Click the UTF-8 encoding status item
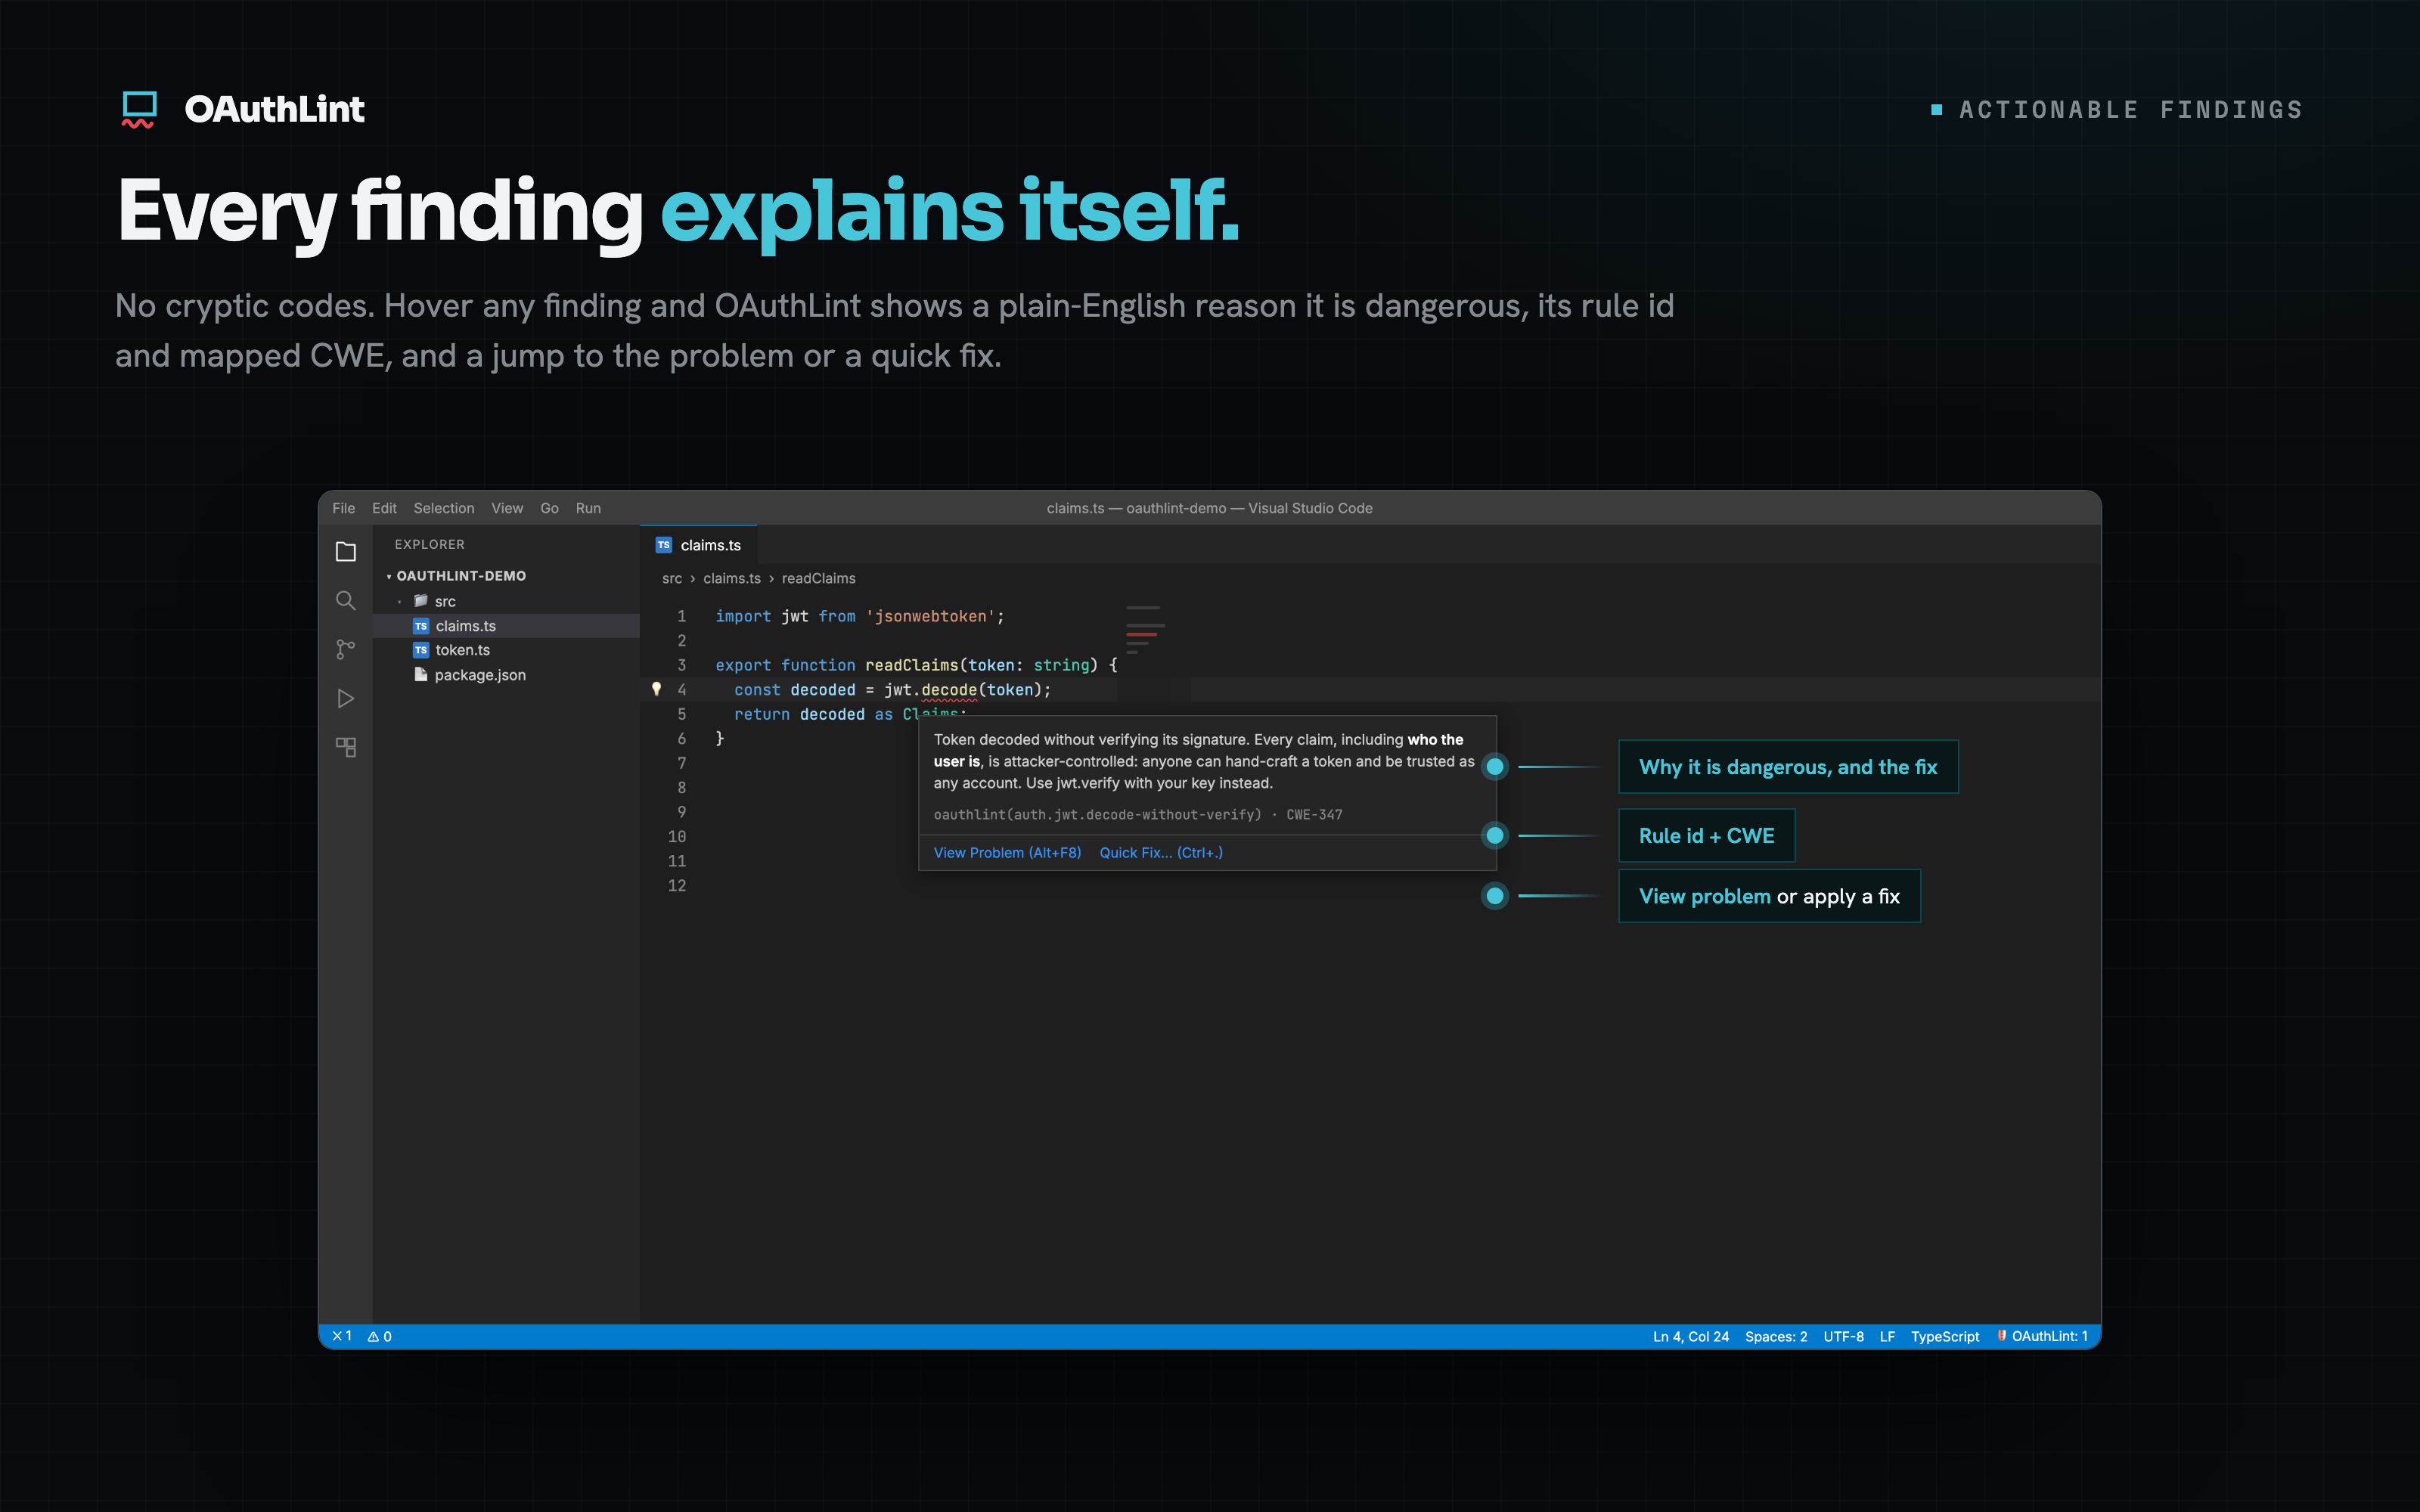 (1843, 1336)
